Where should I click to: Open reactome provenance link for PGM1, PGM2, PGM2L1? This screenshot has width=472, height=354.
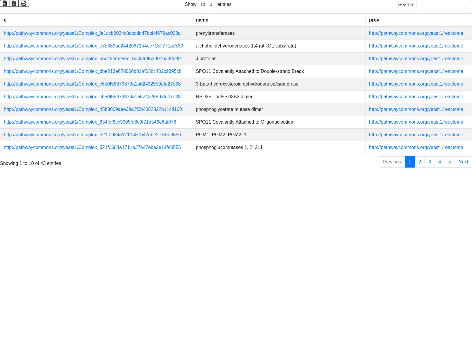click(x=416, y=135)
